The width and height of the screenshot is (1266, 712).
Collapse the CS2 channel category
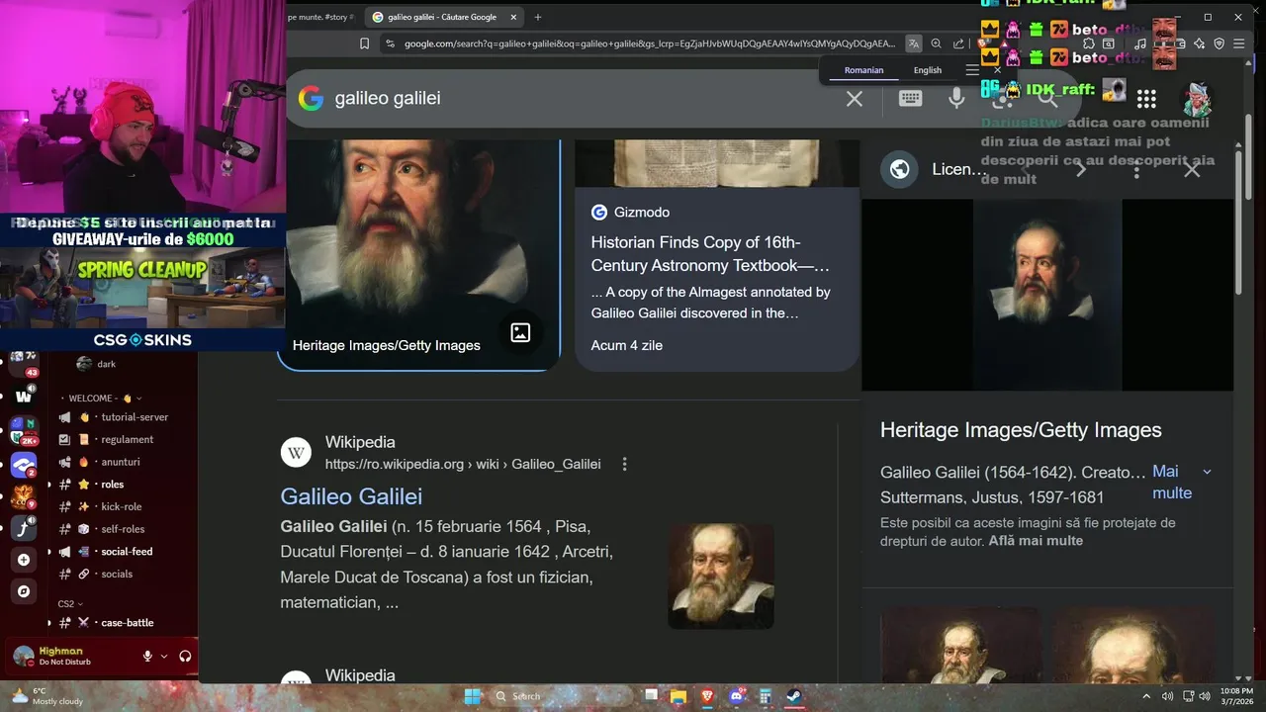69,603
